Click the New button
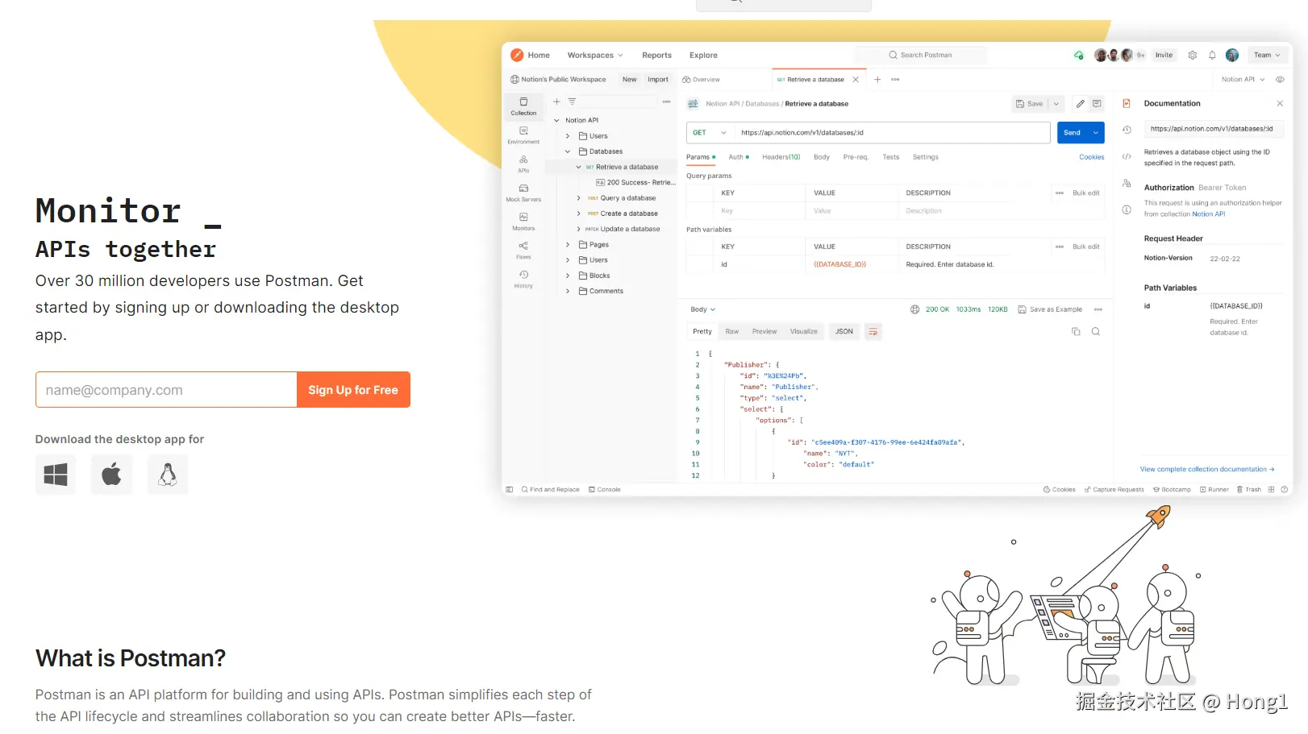This screenshot has width=1308, height=734. 630,79
